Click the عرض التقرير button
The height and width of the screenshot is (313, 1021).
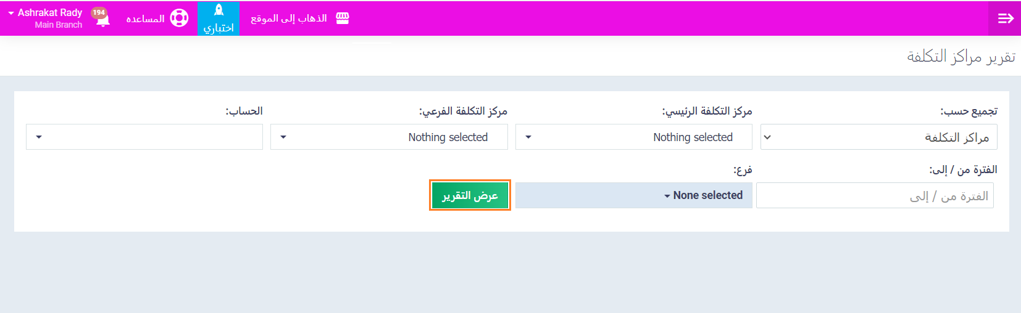point(470,195)
